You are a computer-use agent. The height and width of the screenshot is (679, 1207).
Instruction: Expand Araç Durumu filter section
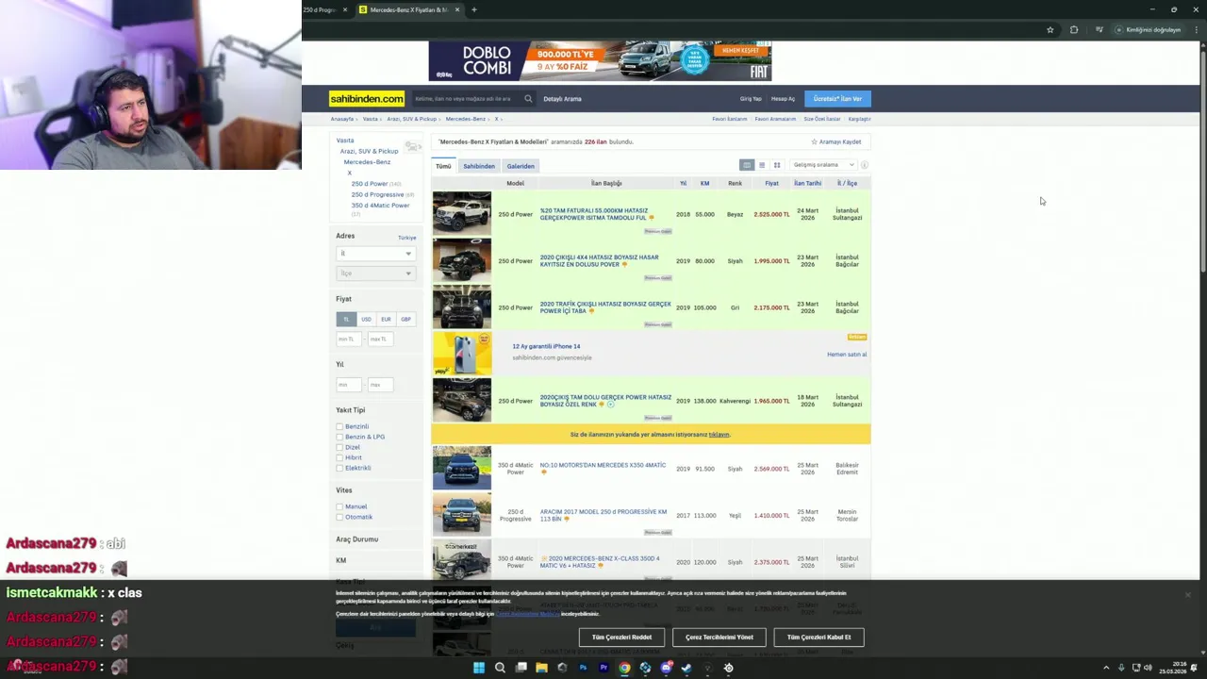[x=357, y=539]
